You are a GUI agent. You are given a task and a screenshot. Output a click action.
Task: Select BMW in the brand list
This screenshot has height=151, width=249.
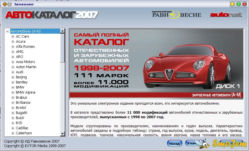tap(20, 87)
